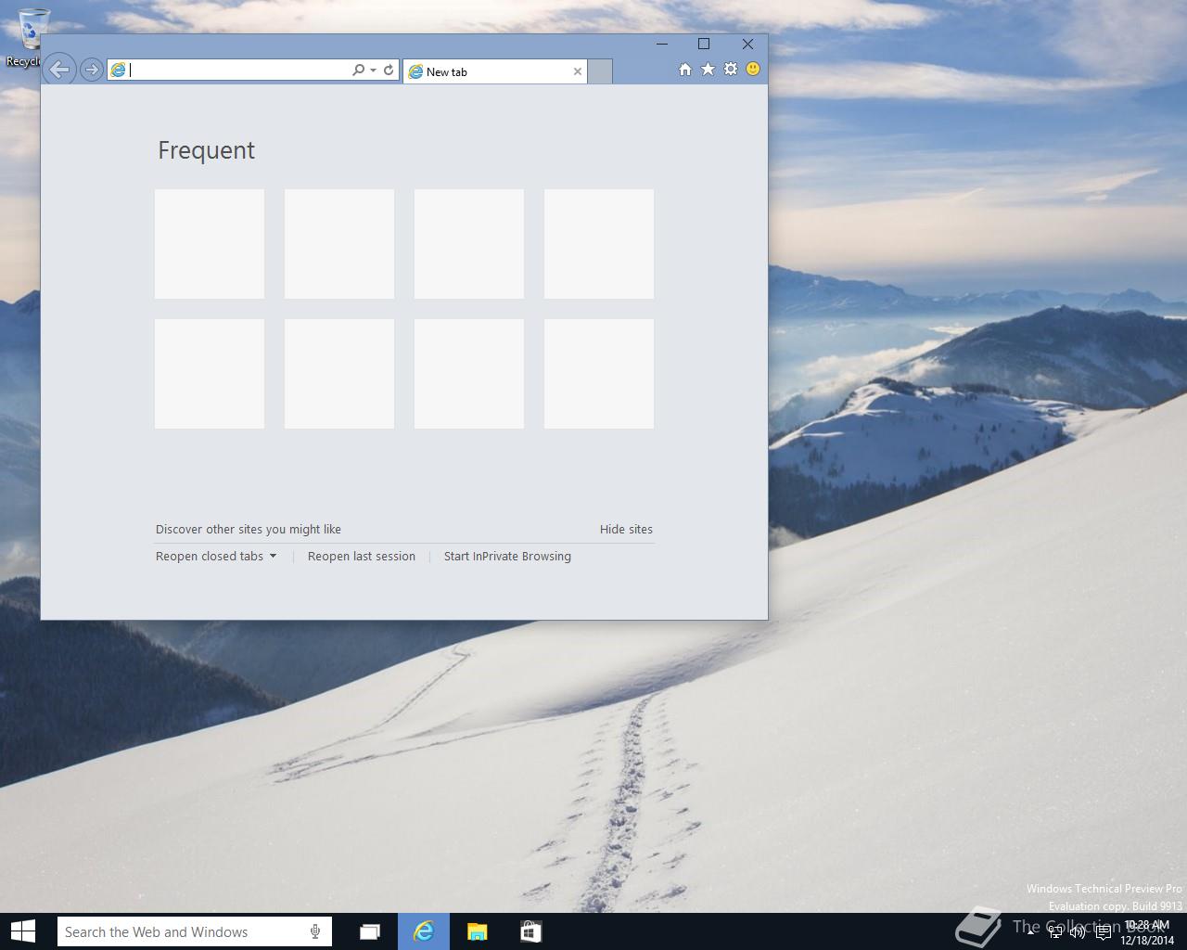Click the smiley feedback icon

753,70
